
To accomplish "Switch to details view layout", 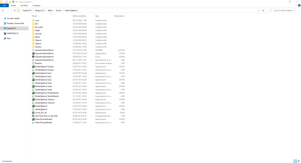I will [x=295, y=161].
